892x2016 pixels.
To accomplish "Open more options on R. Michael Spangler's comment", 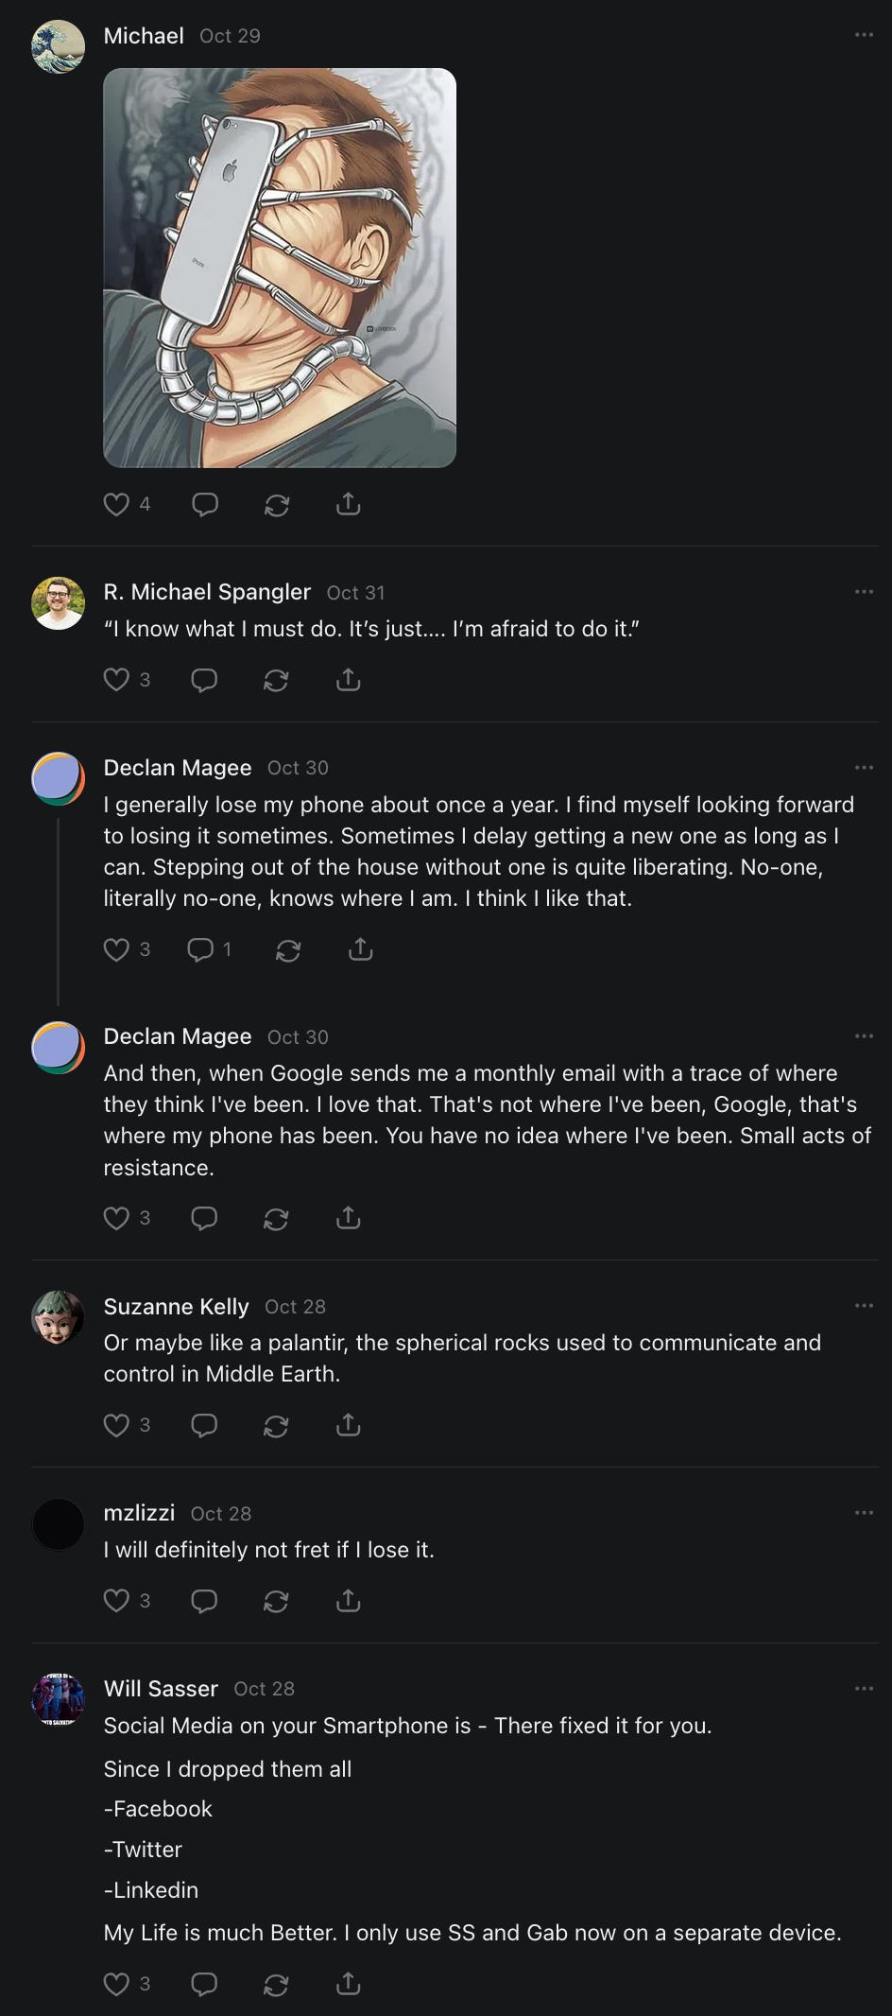I will pyautogui.click(x=864, y=592).
